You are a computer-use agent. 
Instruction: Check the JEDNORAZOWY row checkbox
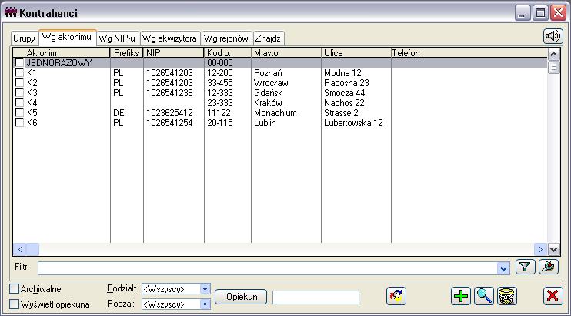tap(19, 63)
